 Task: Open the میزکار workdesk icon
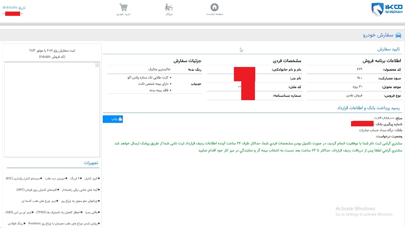[168, 7]
